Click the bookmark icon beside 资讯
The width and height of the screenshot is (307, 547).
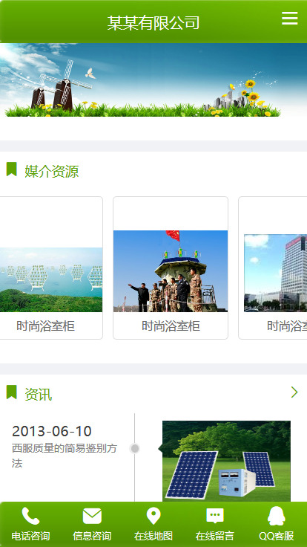tap(11, 392)
